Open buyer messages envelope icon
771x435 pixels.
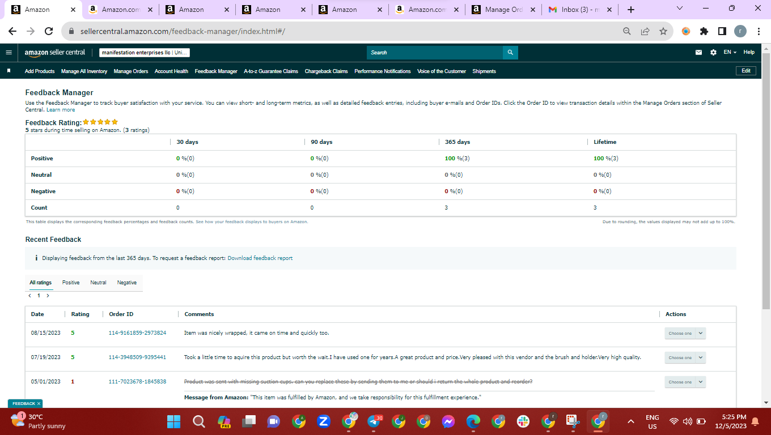tap(699, 52)
